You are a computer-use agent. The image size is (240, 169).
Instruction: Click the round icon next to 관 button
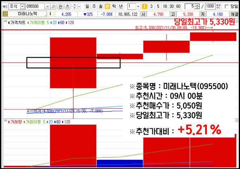67,6
